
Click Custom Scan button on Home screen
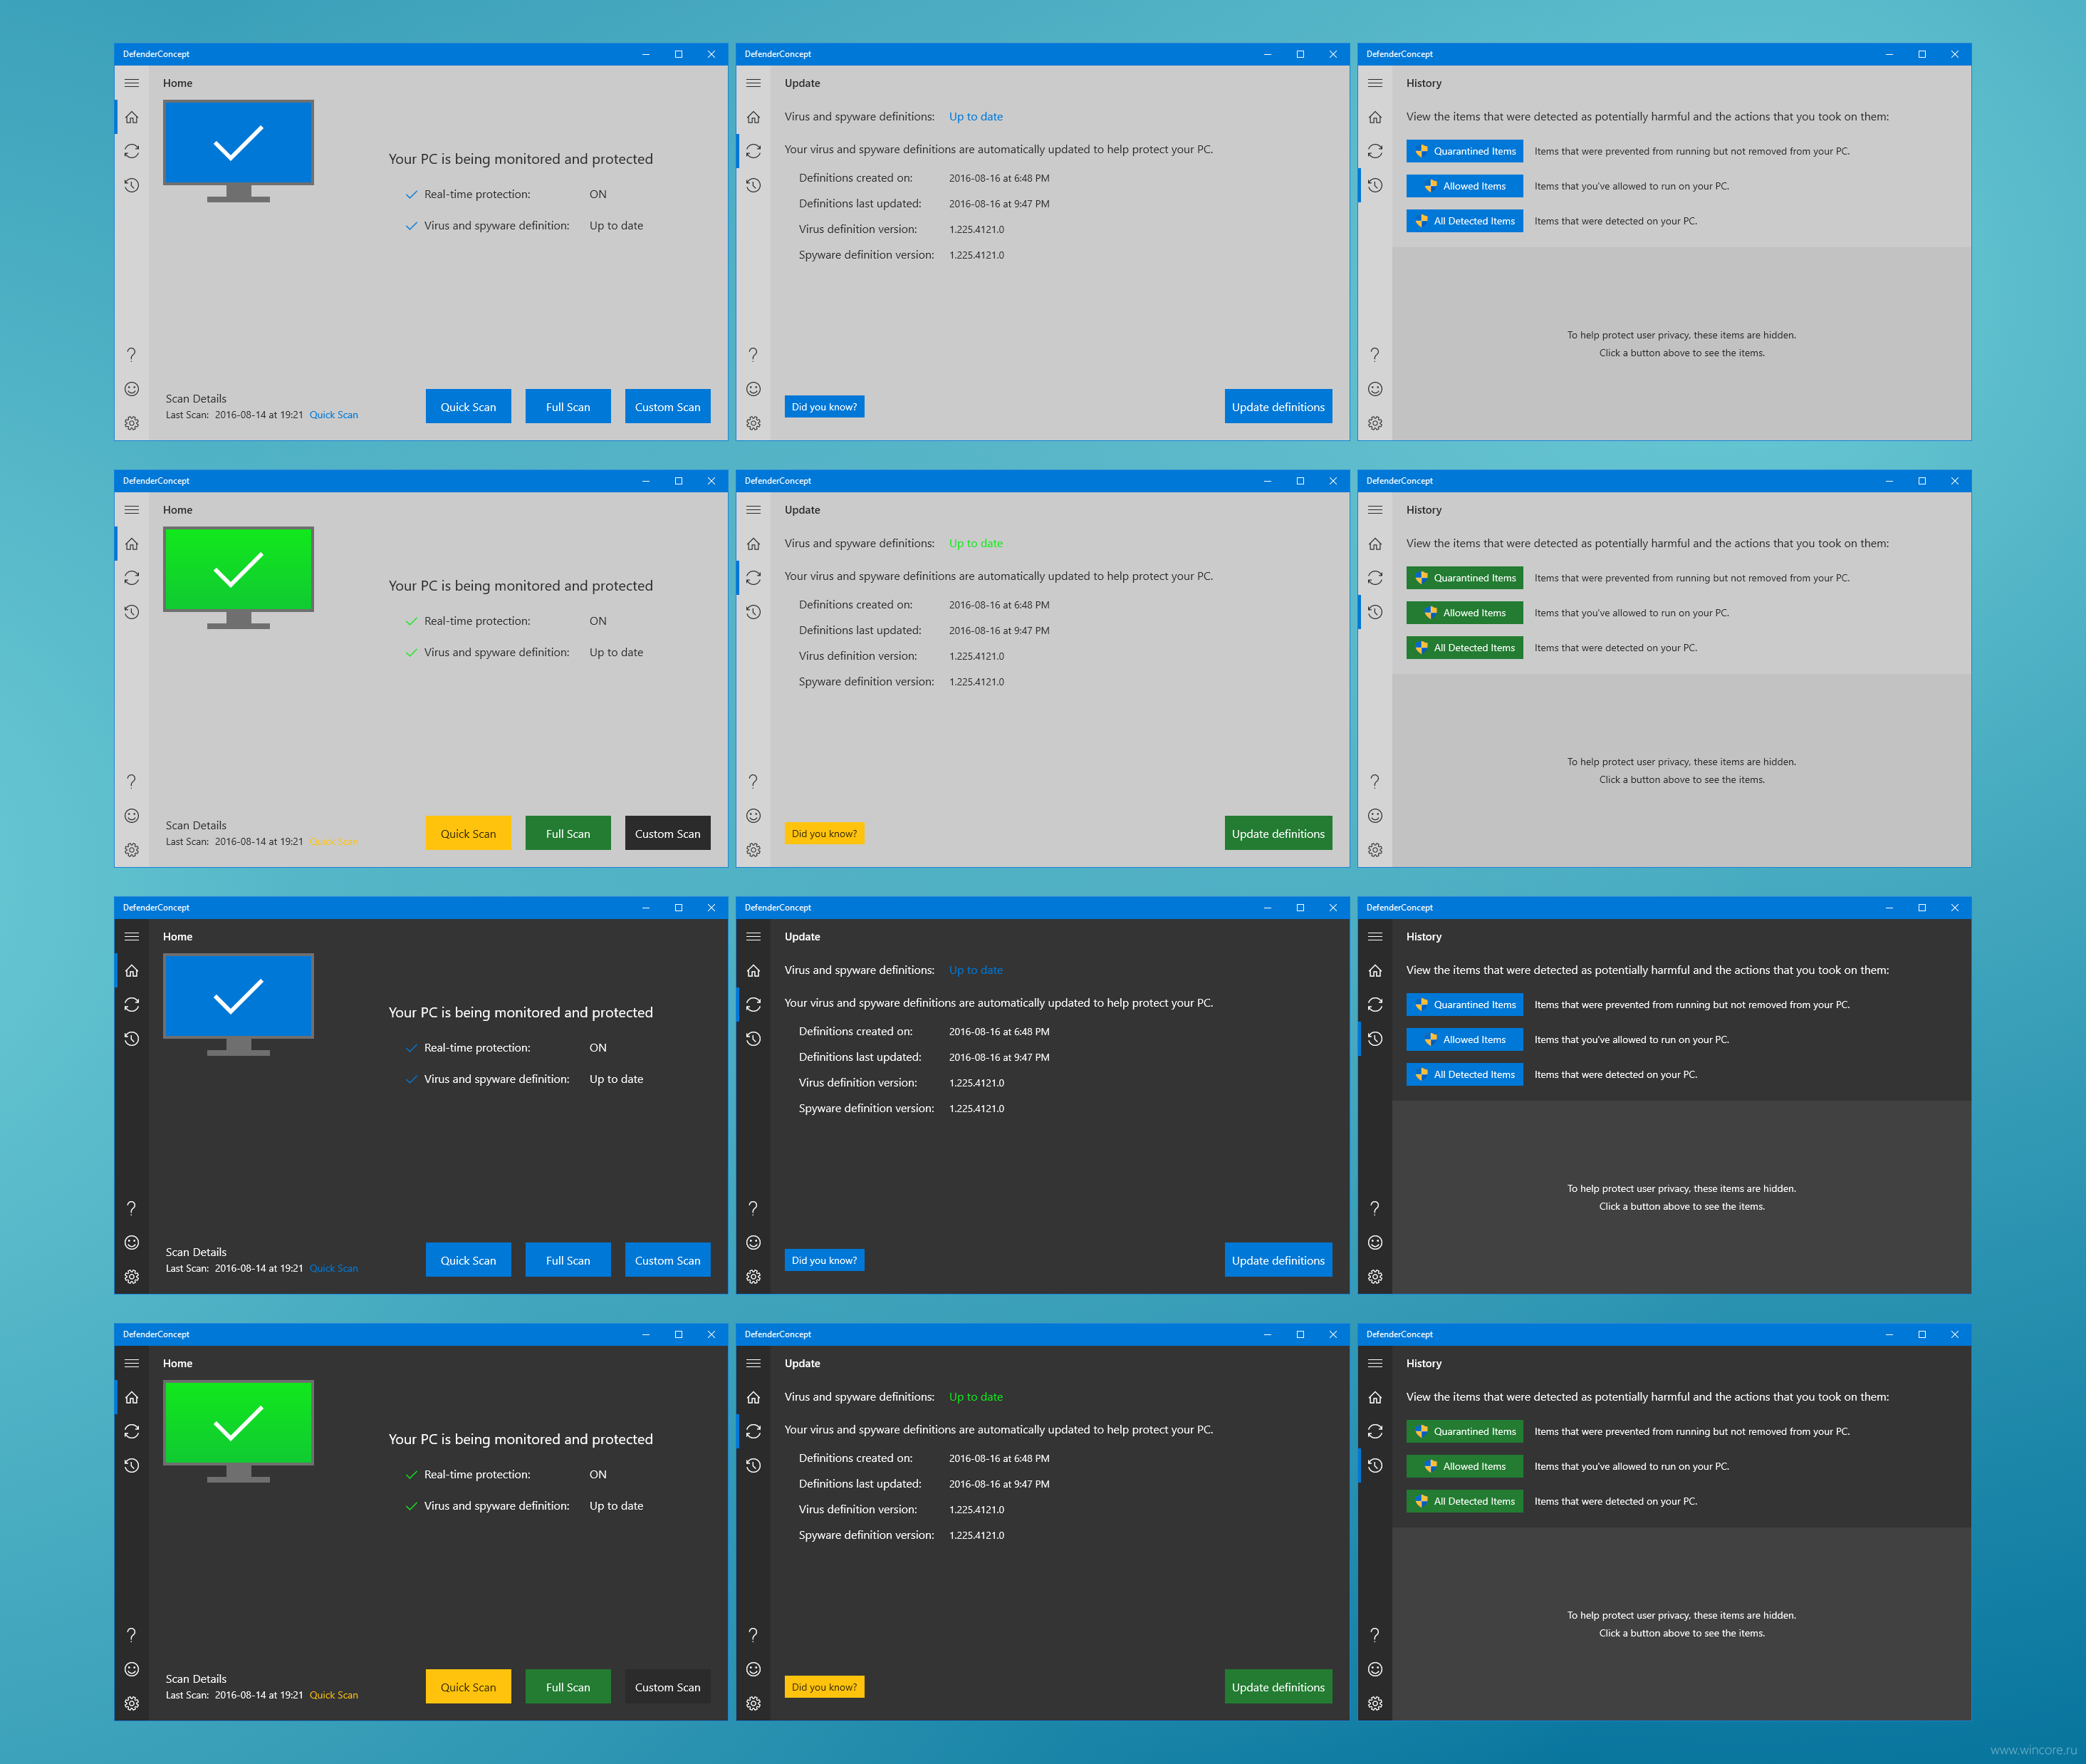[666, 406]
